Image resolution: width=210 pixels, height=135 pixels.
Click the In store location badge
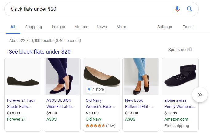tap(96, 89)
